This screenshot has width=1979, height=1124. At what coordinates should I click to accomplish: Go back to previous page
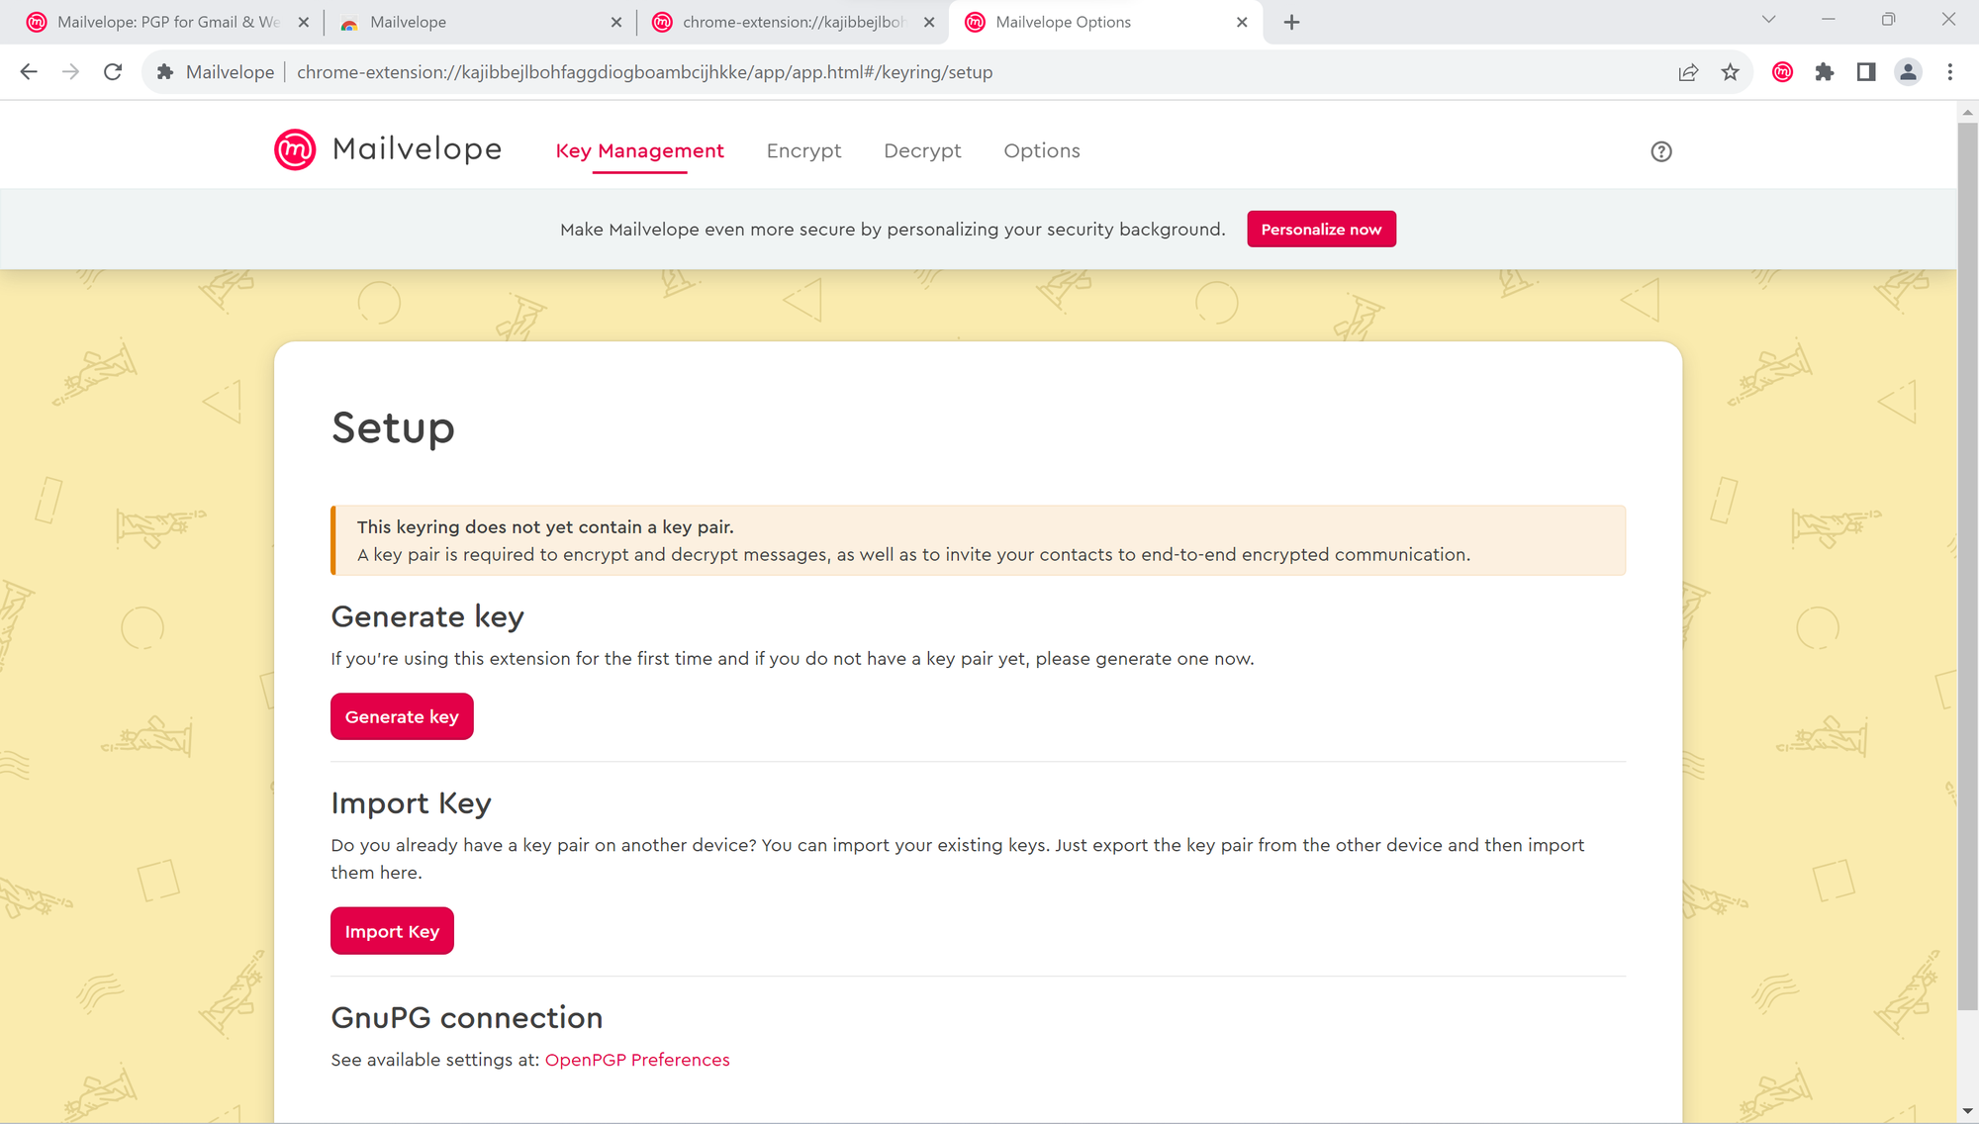coord(29,72)
